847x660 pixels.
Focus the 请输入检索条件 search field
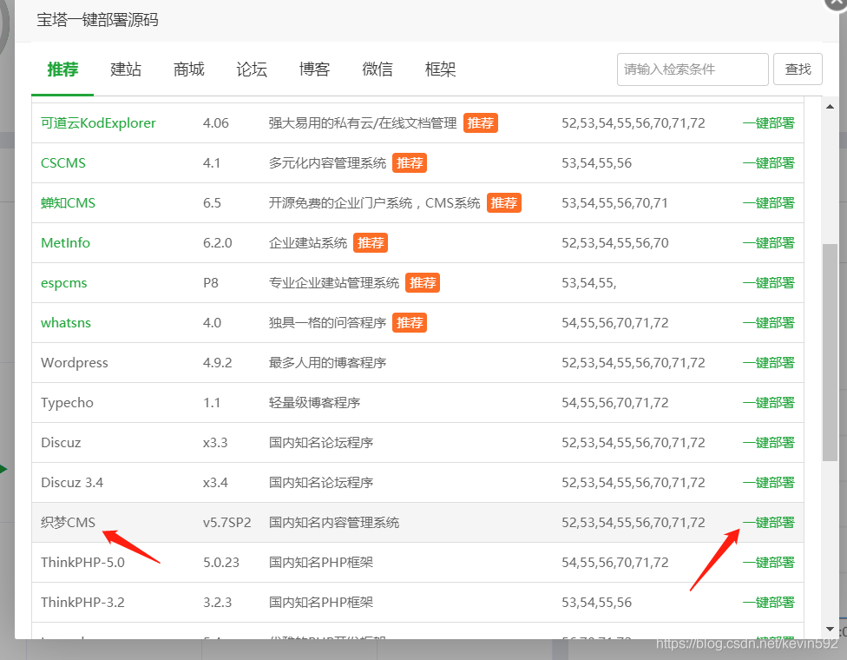coord(693,69)
